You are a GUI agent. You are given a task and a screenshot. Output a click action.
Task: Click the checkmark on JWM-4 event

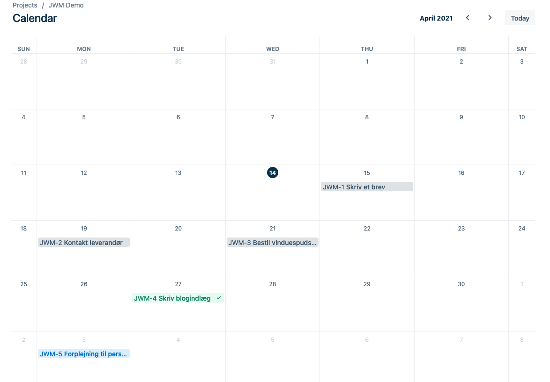click(x=219, y=298)
